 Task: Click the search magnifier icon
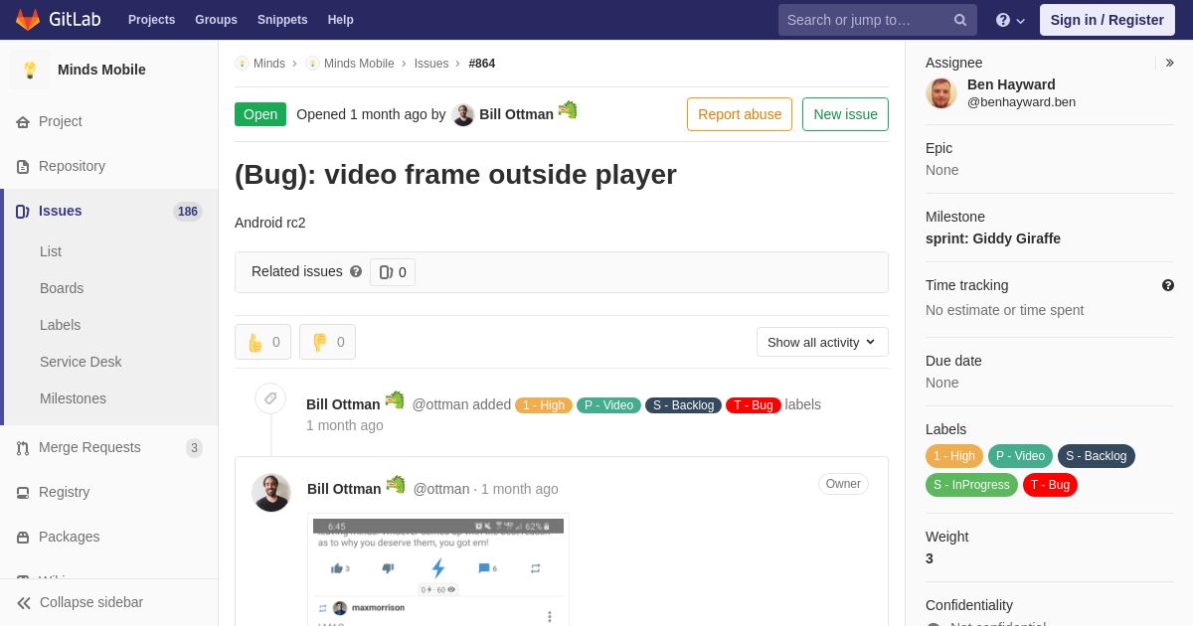coord(960,20)
